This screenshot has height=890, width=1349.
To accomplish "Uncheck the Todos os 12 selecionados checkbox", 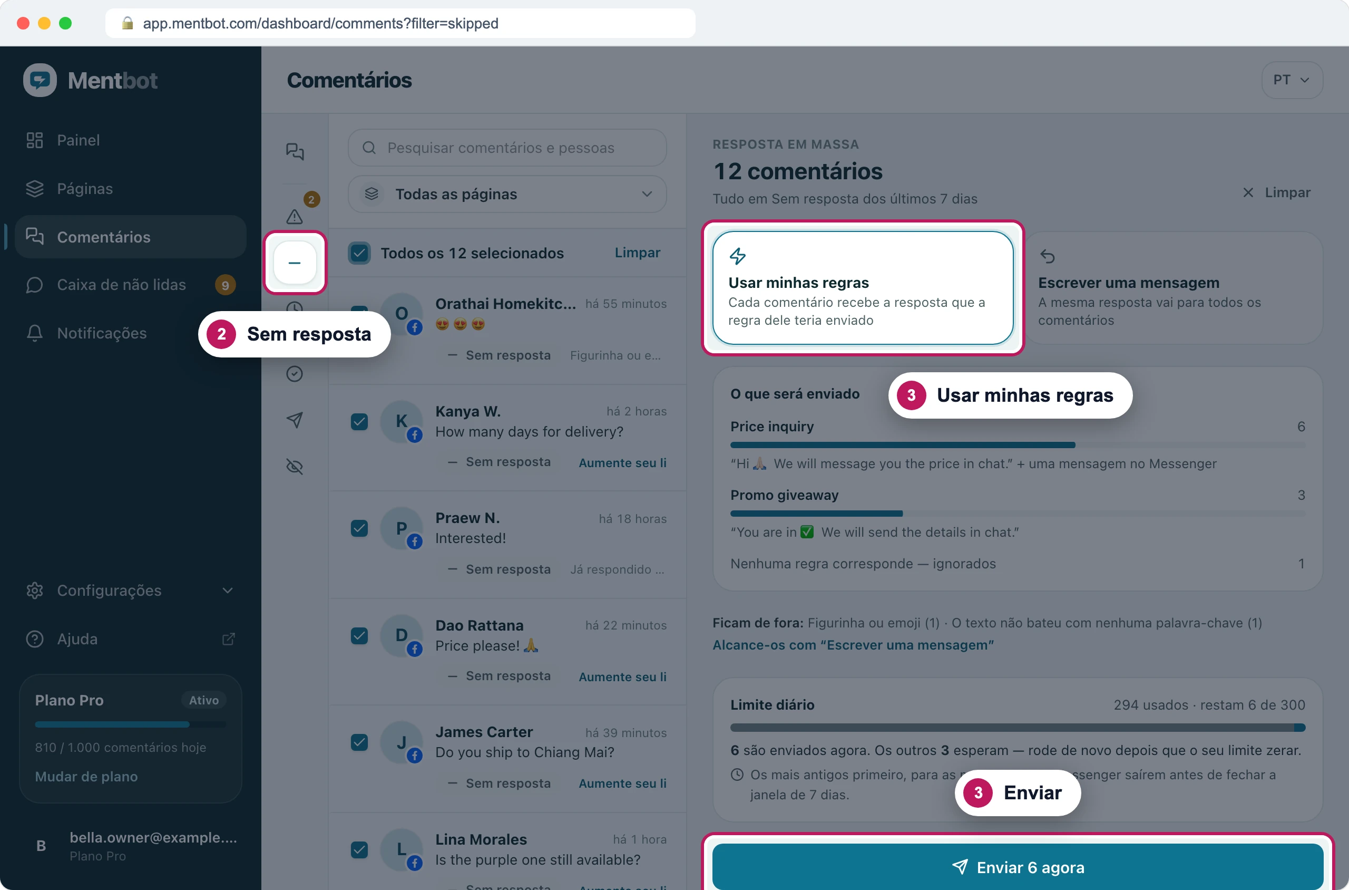I will tap(359, 253).
